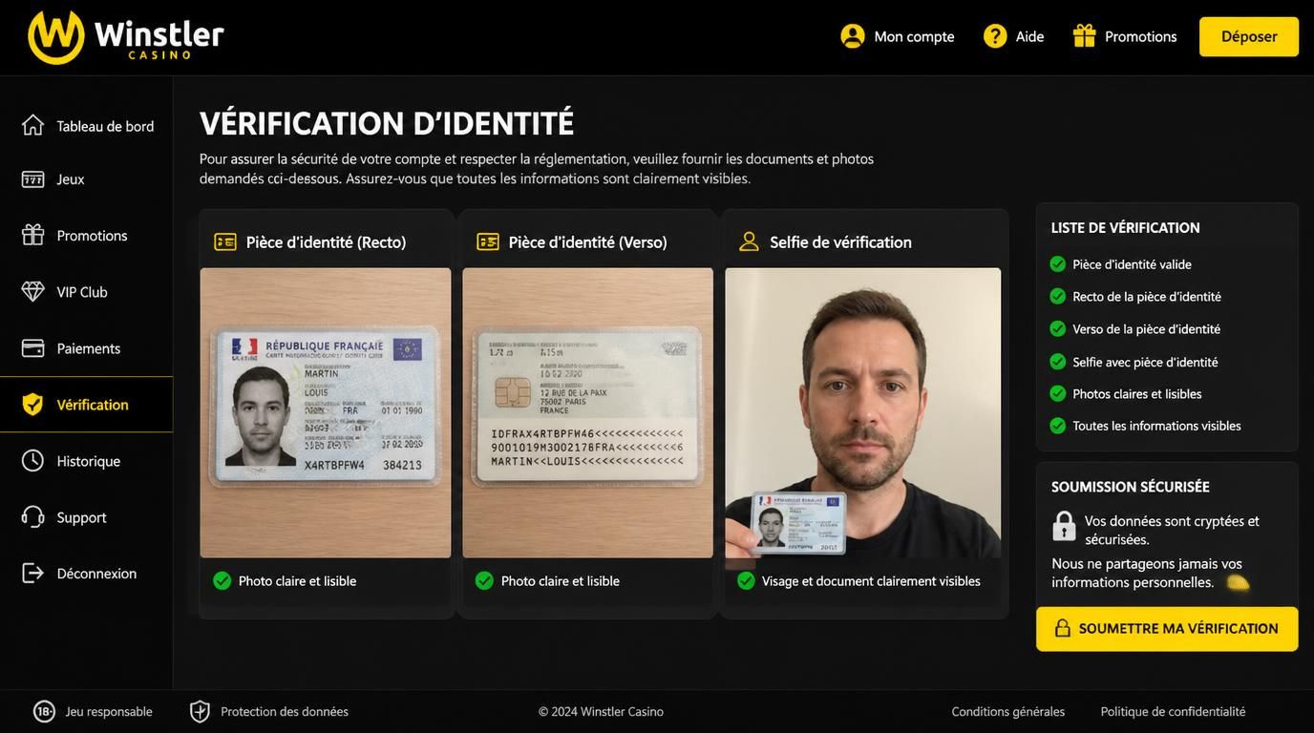Click the Pièce d'identité (Recto) card icon
Screen dimensions: 1314x733
tap(225, 241)
